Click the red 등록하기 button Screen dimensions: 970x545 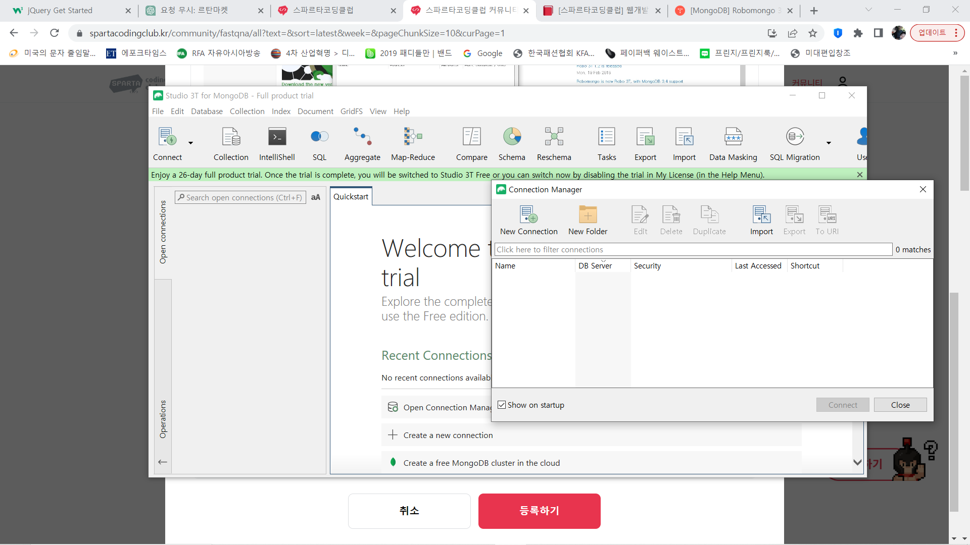(540, 511)
